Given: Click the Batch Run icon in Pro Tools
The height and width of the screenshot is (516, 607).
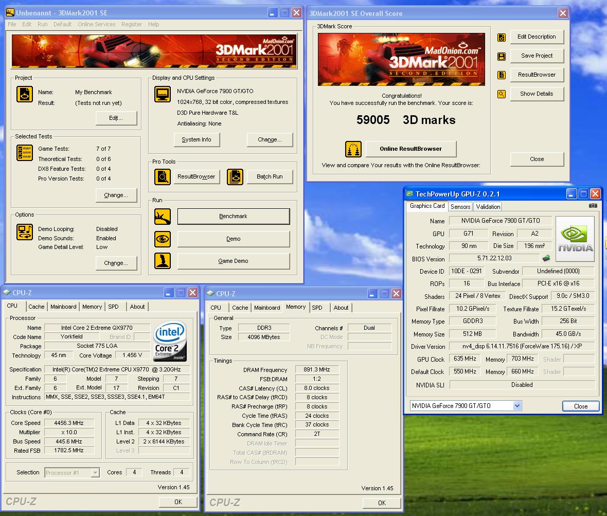Looking at the screenshot, I should (235, 177).
